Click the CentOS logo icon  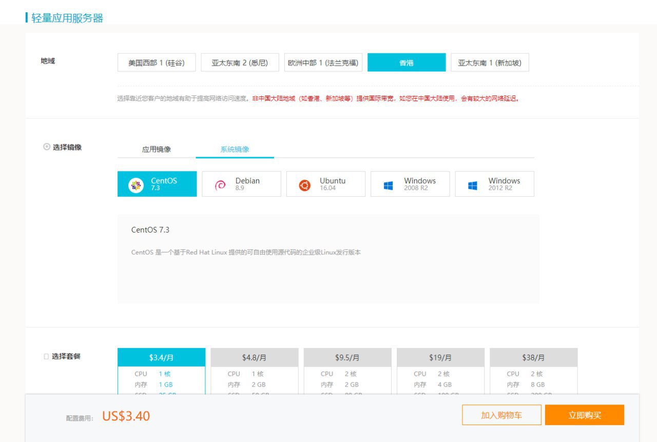tap(136, 185)
